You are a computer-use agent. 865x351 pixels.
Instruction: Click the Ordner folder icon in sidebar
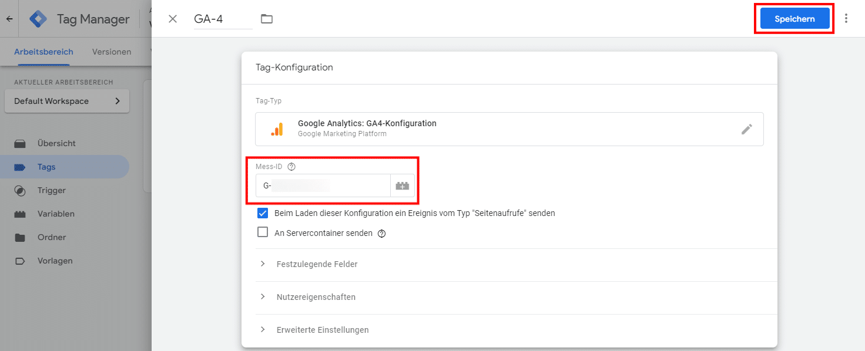20,237
